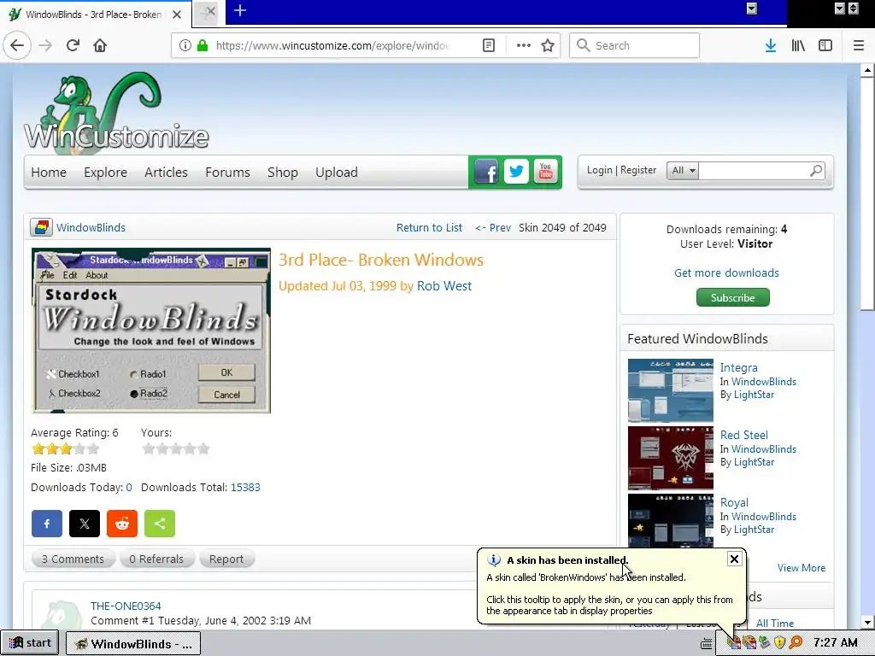Show site information for wincustomize.com
This screenshot has width=875, height=656.
[x=185, y=45]
